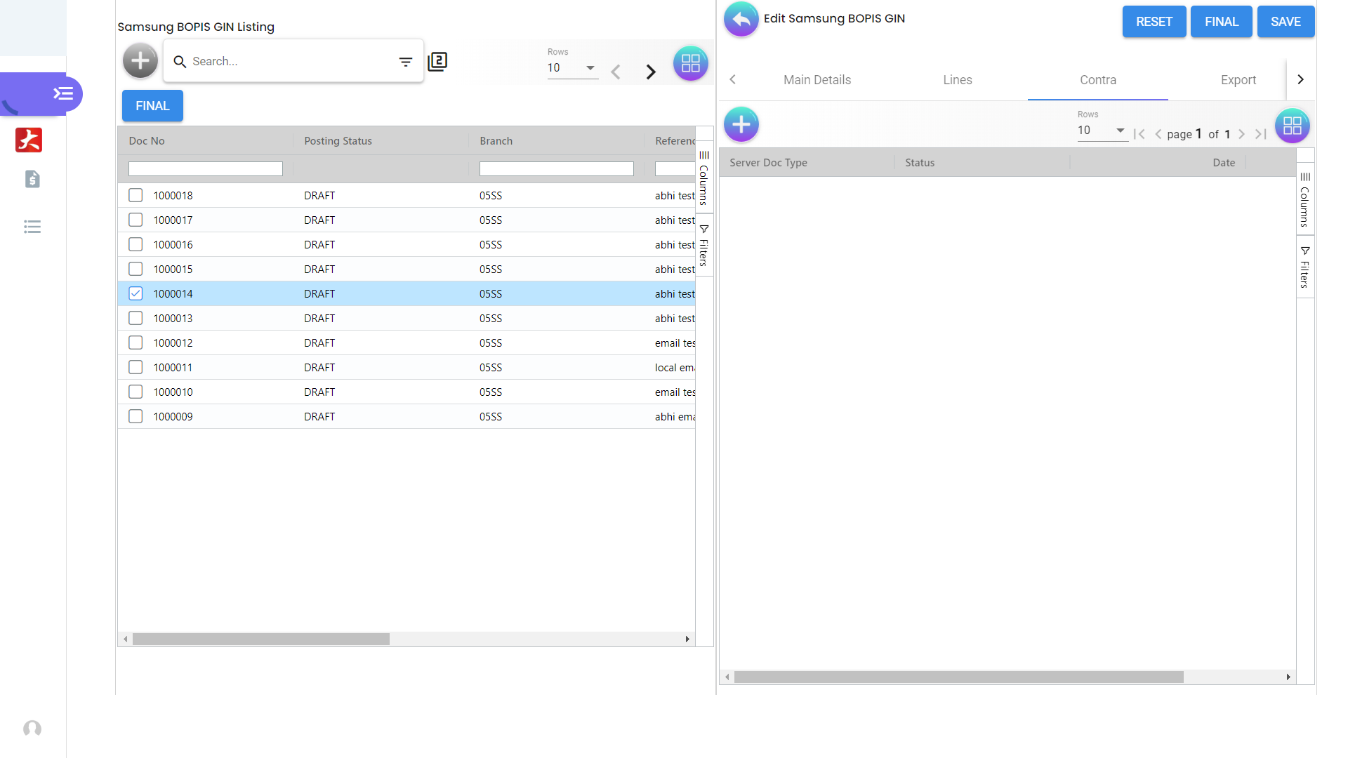Switch to the Lines tab

coord(957,80)
